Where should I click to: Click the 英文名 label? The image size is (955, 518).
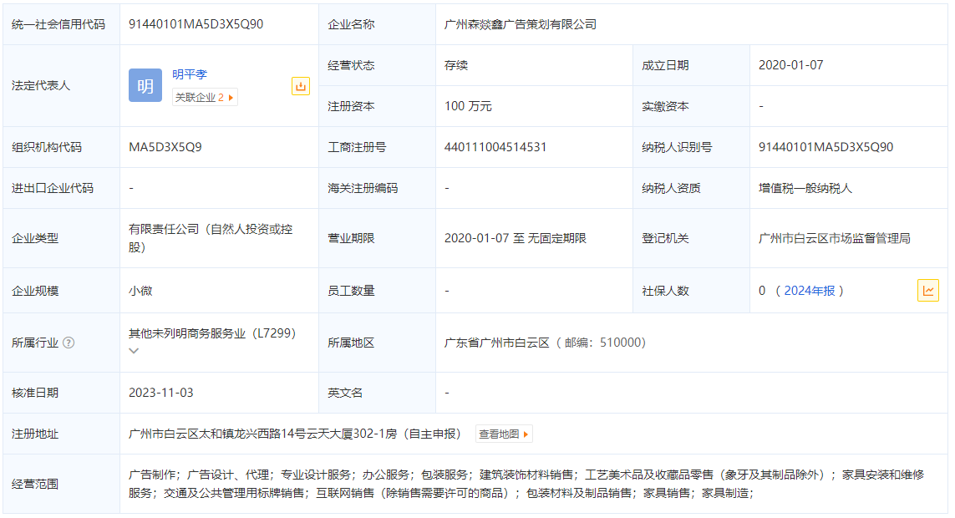(345, 393)
